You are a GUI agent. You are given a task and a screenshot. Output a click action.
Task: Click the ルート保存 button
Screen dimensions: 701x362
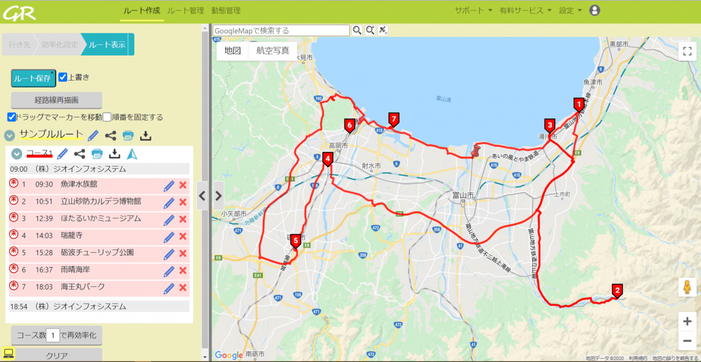33,78
